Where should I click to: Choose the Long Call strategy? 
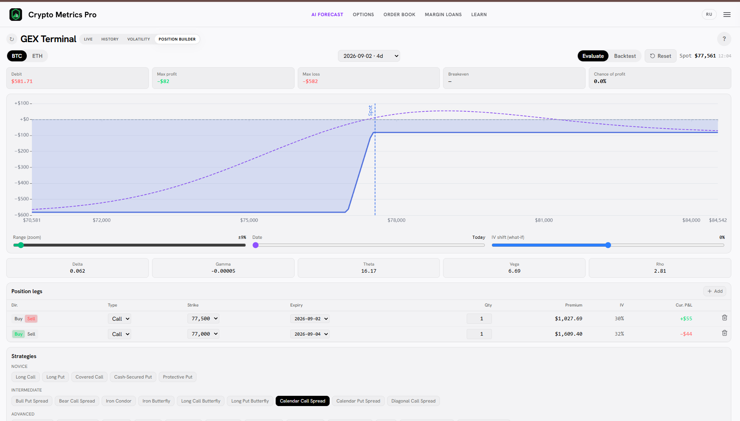(x=26, y=377)
